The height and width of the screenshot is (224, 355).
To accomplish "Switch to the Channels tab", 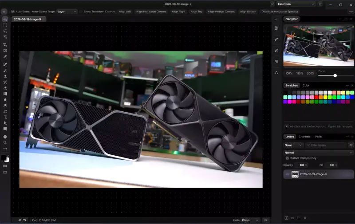I will tap(304, 137).
